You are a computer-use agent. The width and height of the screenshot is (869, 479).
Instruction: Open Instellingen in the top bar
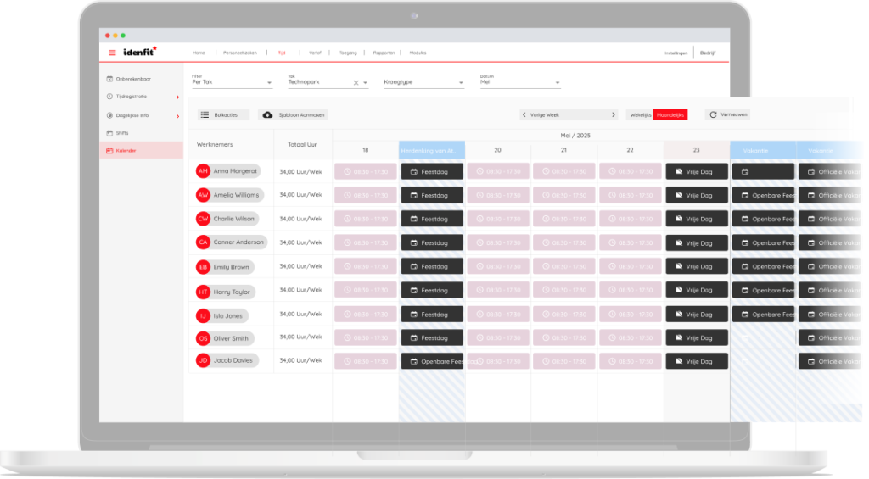pyautogui.click(x=676, y=53)
